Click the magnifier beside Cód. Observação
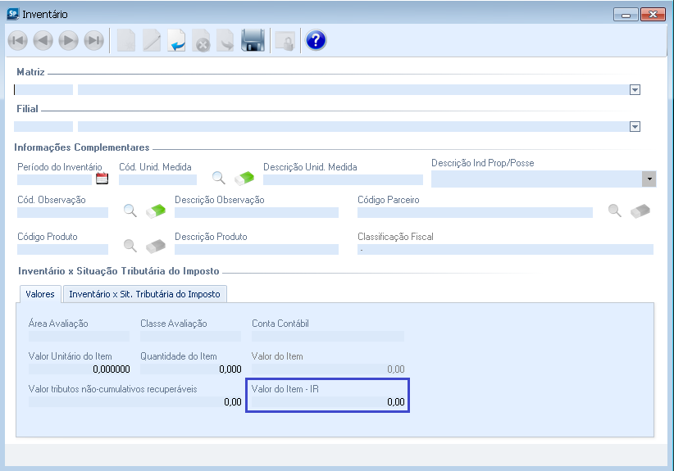 coord(130,211)
